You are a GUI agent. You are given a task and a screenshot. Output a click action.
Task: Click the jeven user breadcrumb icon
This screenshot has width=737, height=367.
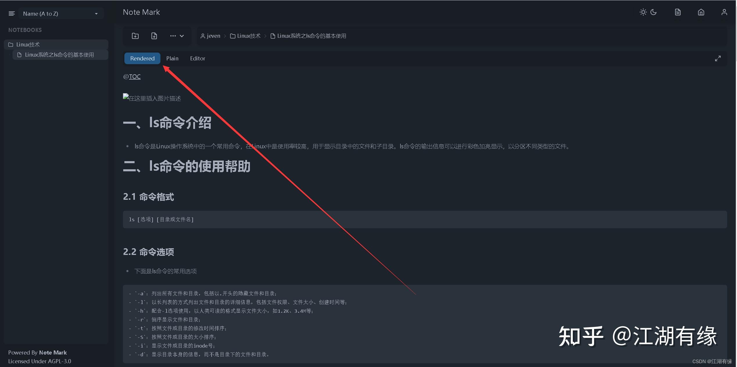[x=203, y=36]
